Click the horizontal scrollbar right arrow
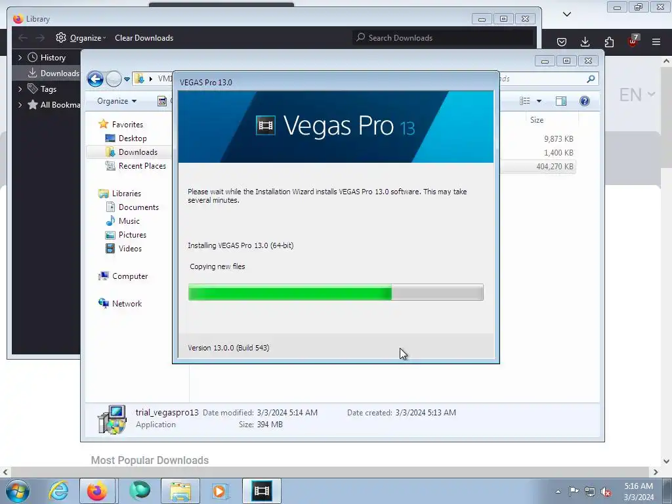 pyautogui.click(x=656, y=472)
